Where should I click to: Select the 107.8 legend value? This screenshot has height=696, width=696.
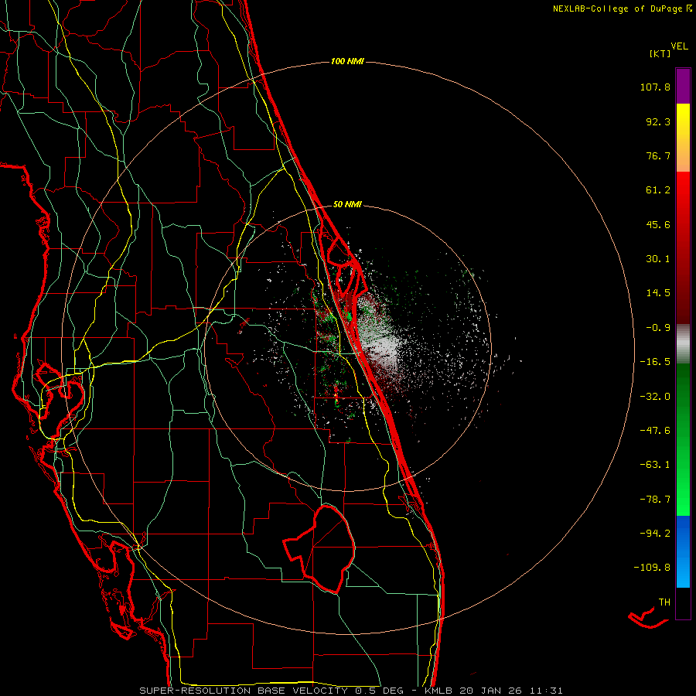coord(655,87)
